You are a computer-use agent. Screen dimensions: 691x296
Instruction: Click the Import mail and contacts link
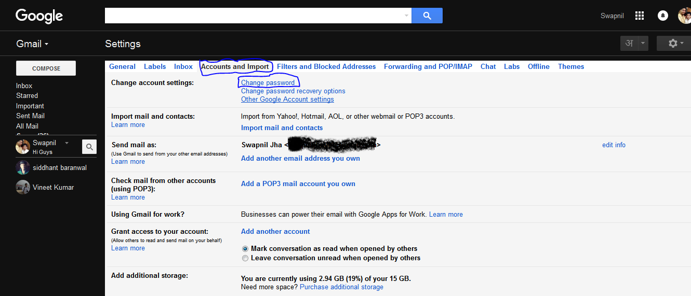coord(282,128)
